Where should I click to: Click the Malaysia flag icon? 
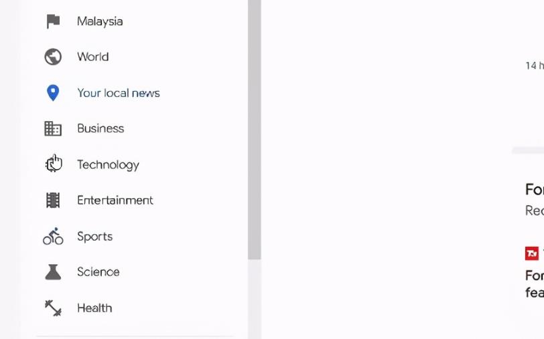coord(53,21)
